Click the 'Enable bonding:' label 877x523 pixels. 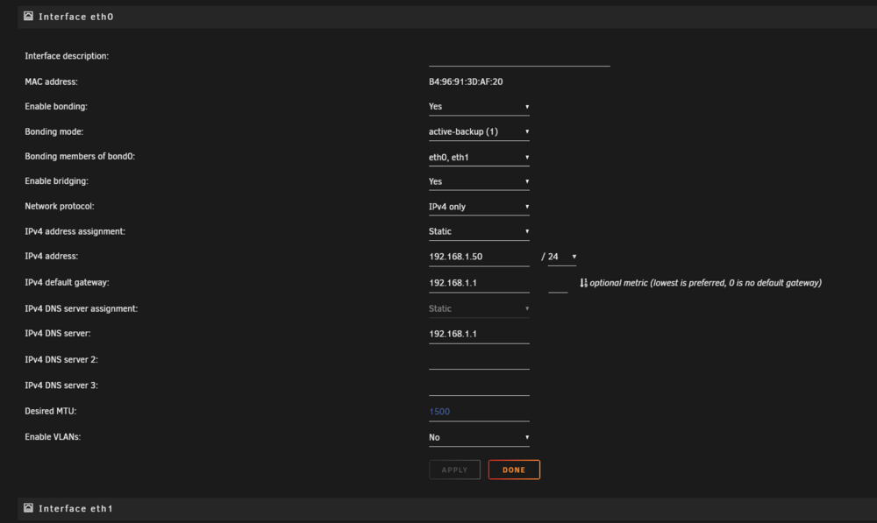[56, 106]
